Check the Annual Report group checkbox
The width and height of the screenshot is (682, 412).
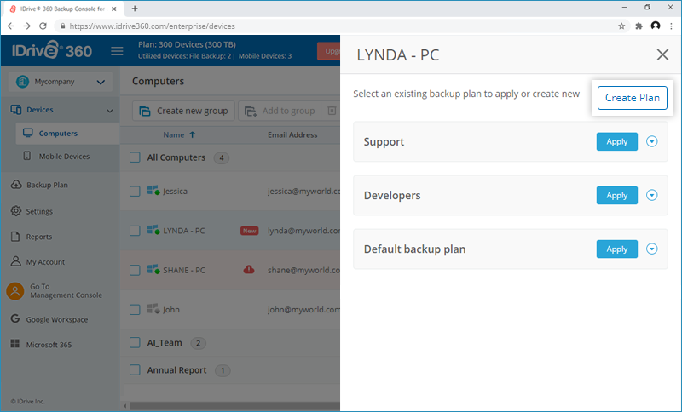pyautogui.click(x=135, y=370)
